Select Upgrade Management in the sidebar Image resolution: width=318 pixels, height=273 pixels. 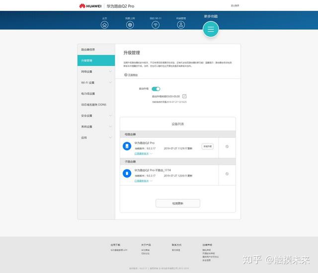96,60
